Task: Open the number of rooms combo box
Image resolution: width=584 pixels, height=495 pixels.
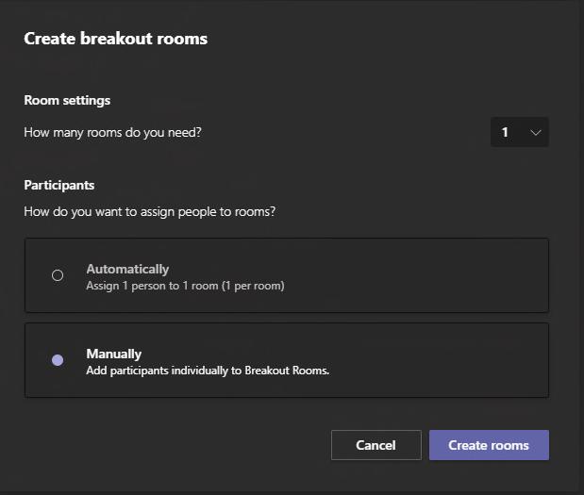Action: tap(519, 133)
